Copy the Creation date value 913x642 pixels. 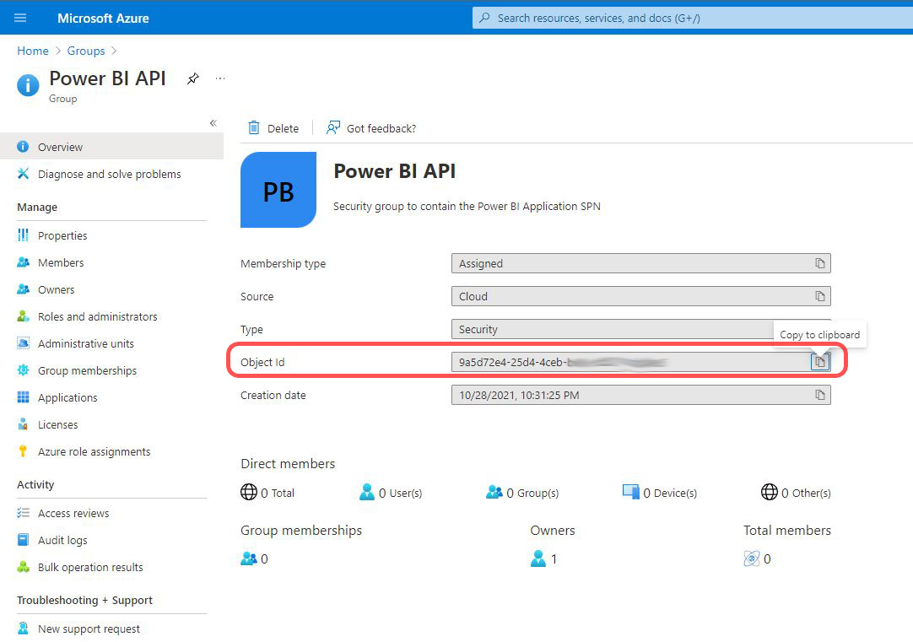click(x=818, y=395)
